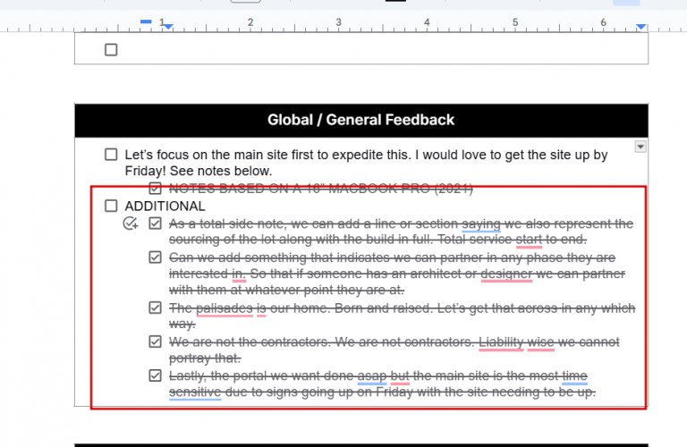Click the left indent triangle on the ruler

point(168,27)
